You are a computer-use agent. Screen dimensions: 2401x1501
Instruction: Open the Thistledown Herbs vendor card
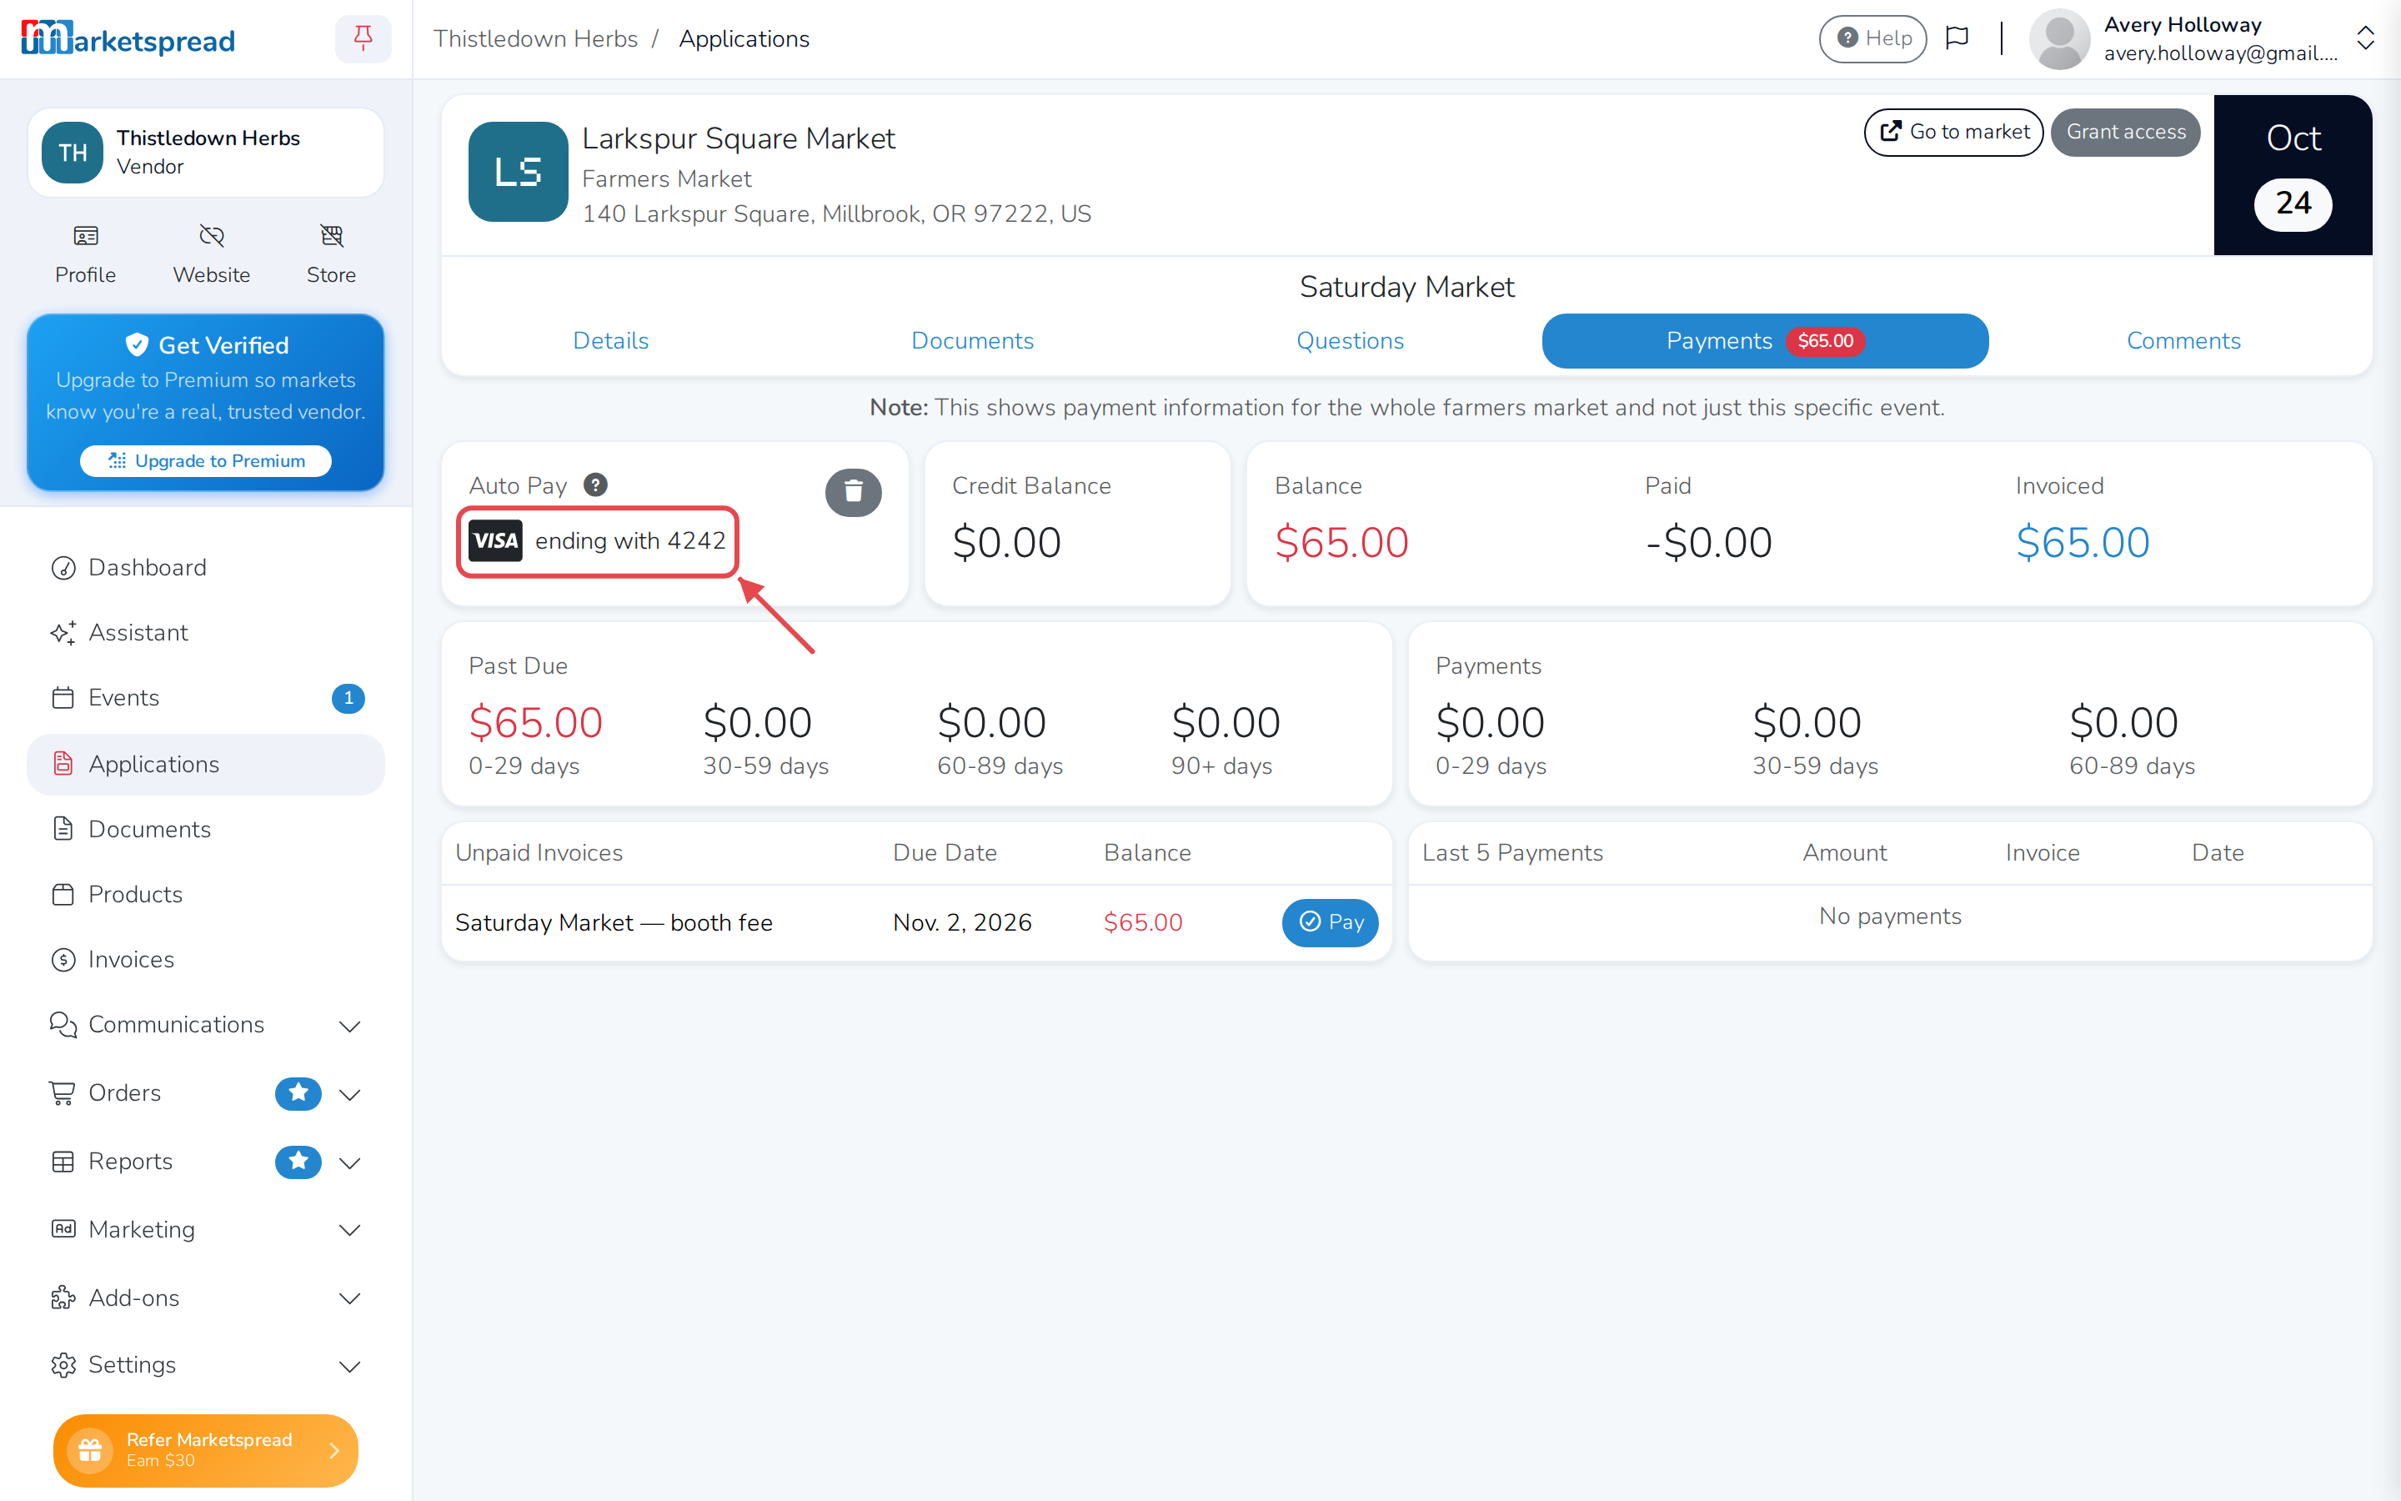[205, 153]
